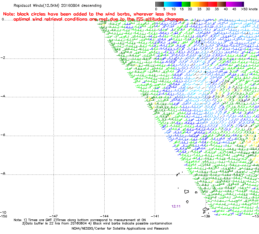
Task: Click the island outline beside the -138 label
Action: point(205,210)
